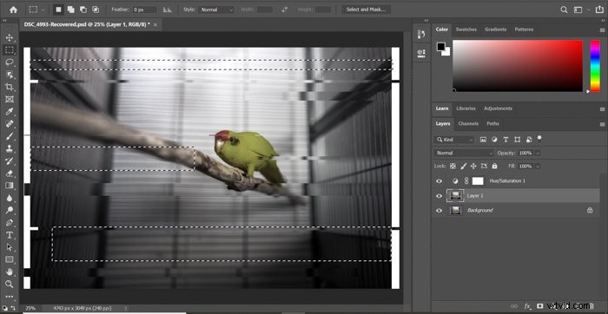Select the Zoom tool
The image size is (608, 314).
(10, 285)
